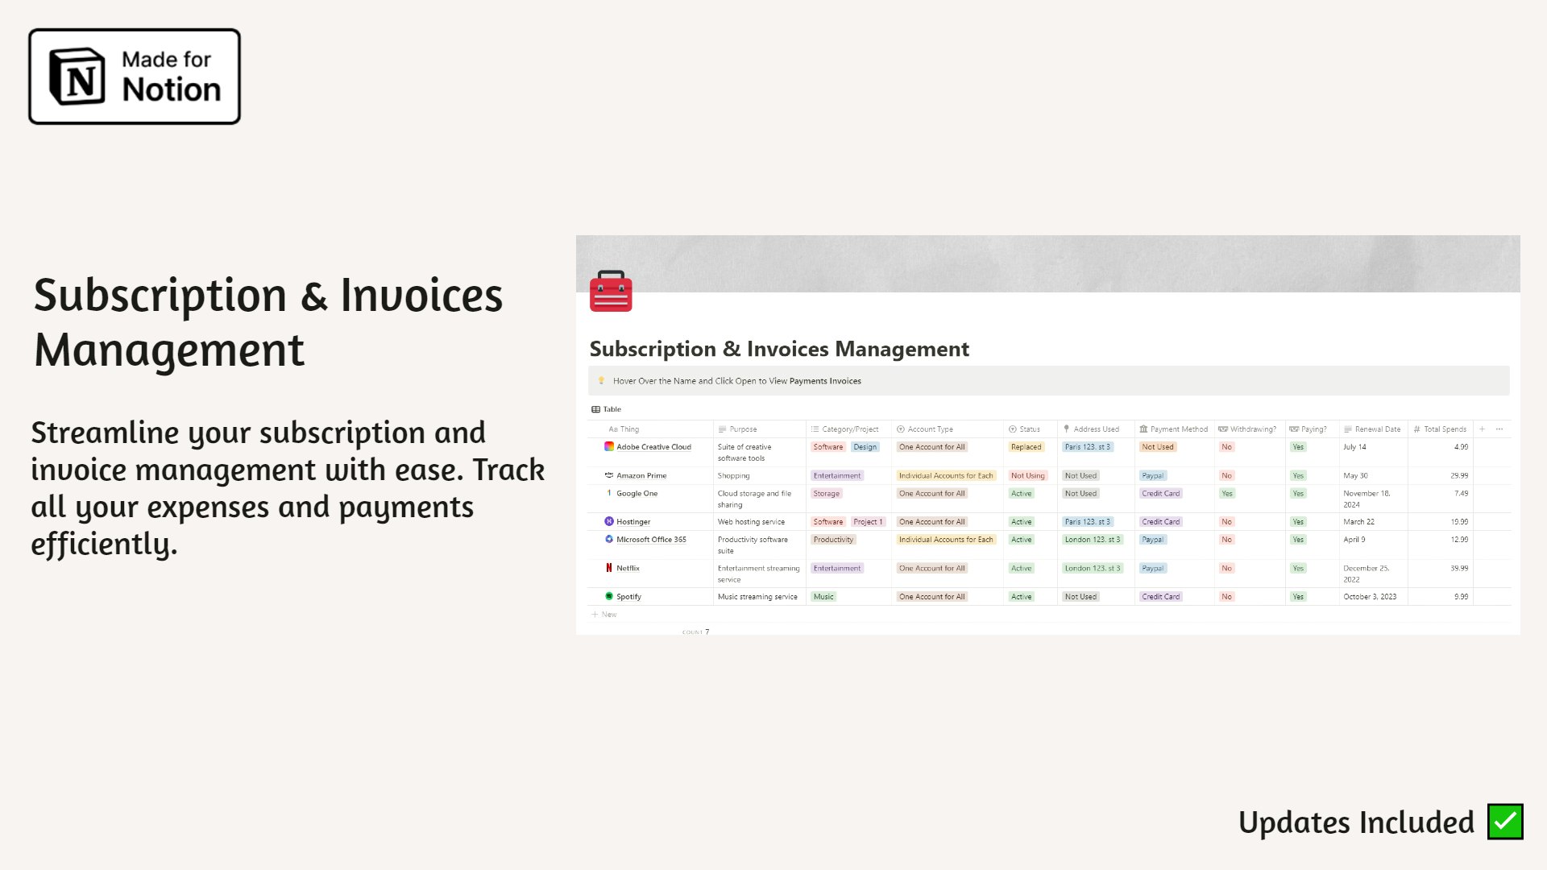Click the COUNT 7 summary under the table

click(695, 632)
